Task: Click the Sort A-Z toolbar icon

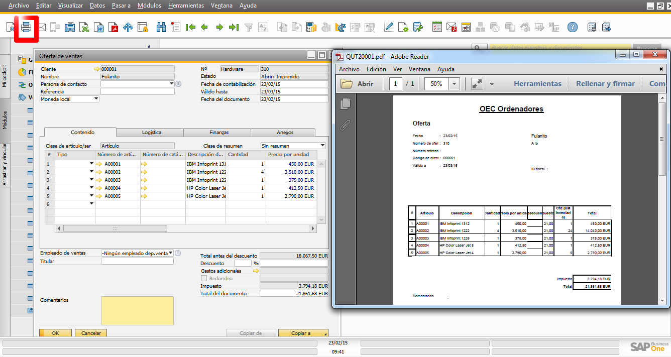Action: tap(263, 27)
